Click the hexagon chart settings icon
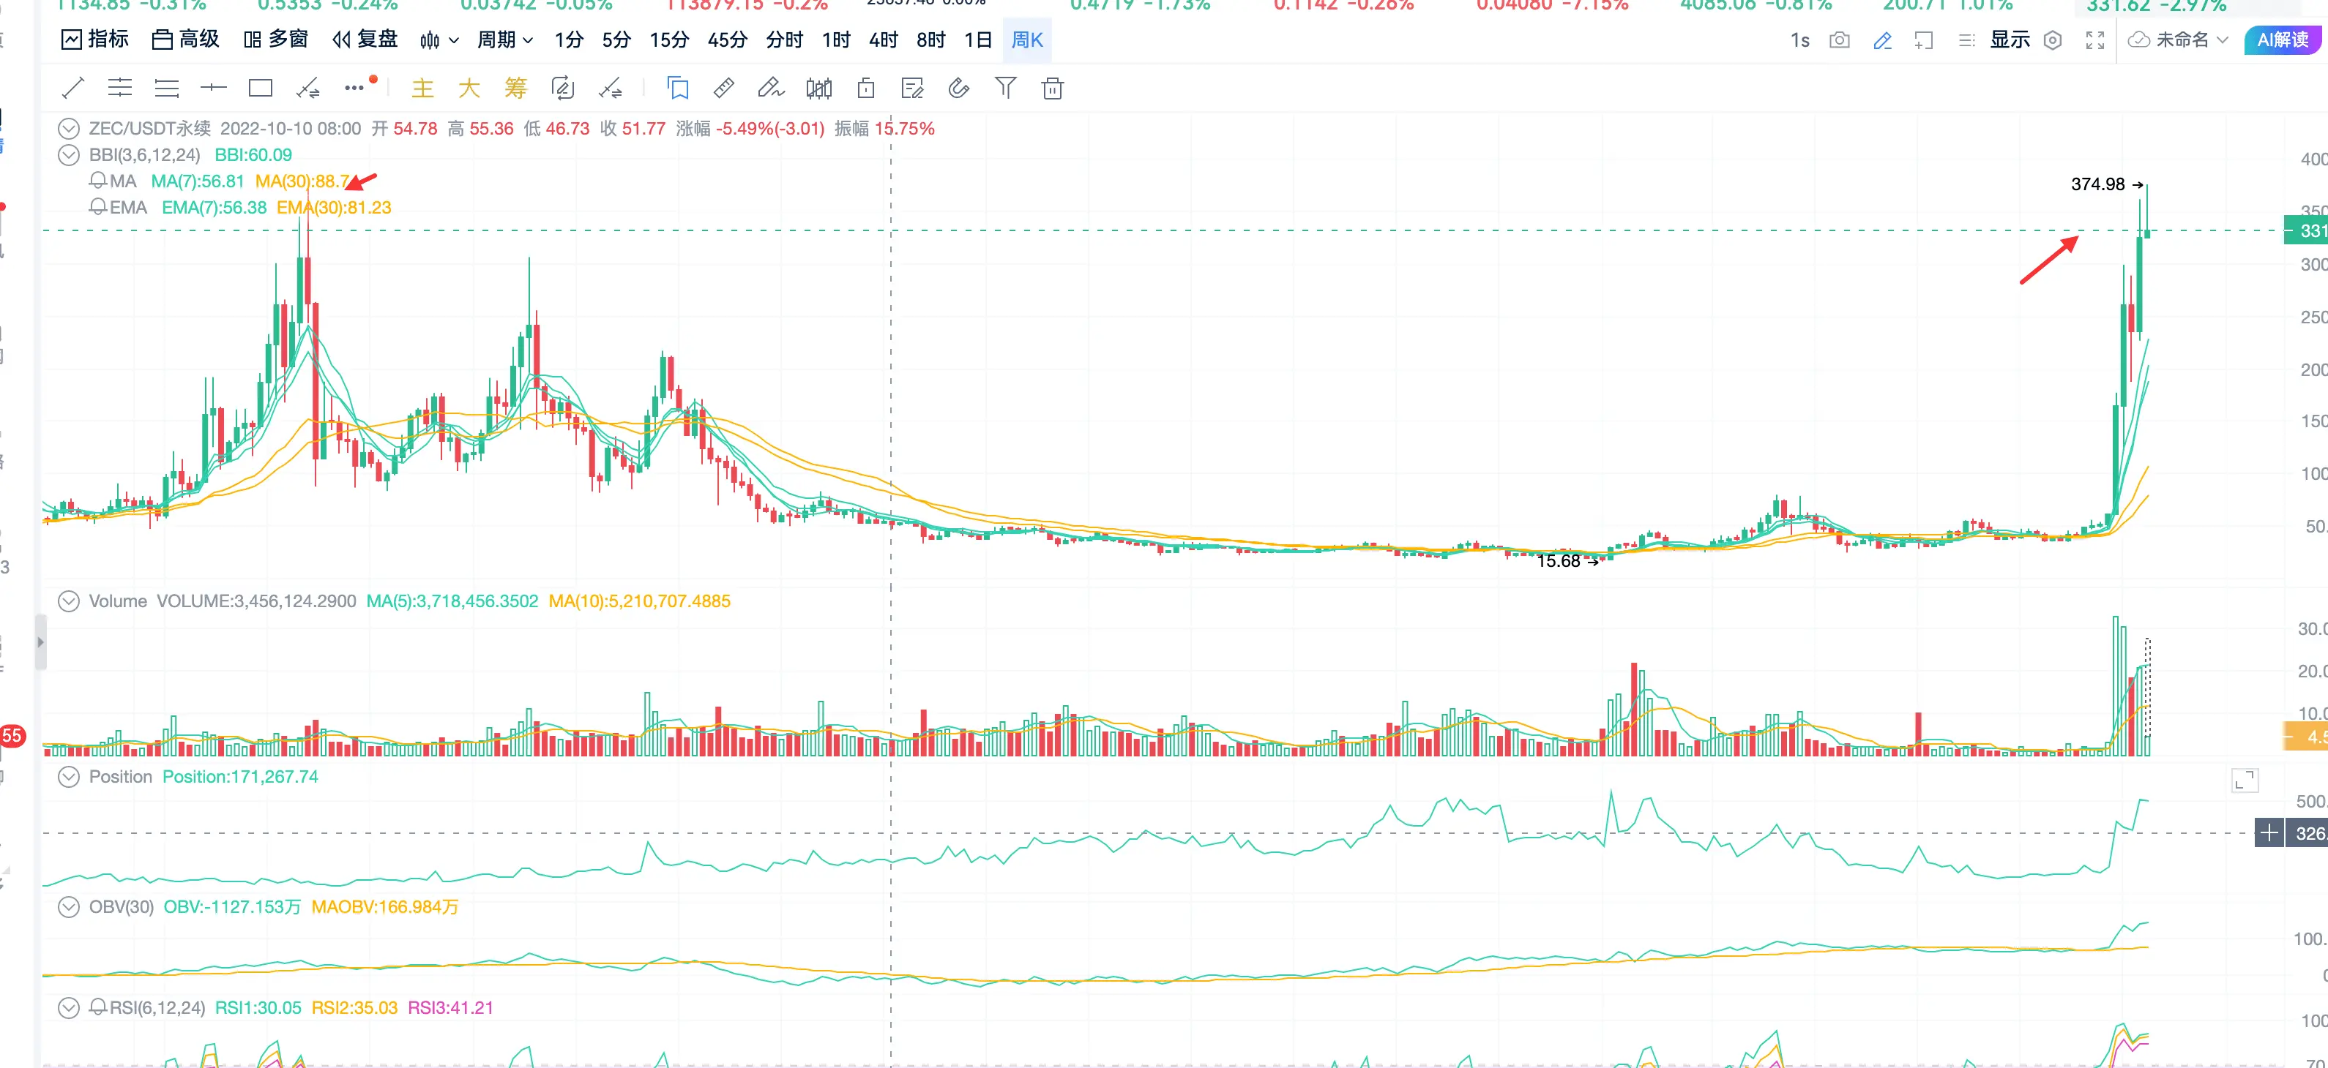The width and height of the screenshot is (2328, 1068). pos(2052,41)
